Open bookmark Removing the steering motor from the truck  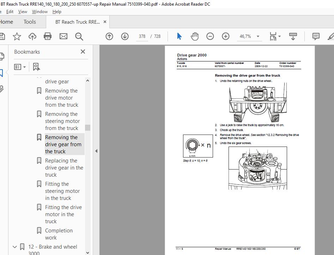[x=62, y=121]
